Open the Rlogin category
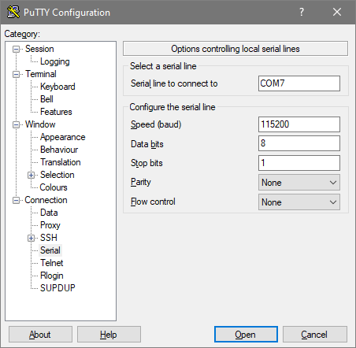 click(x=52, y=276)
